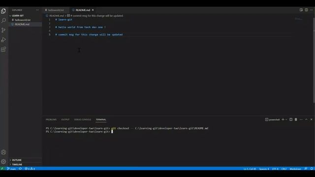Open the Manage gear icon

coord(3,162)
